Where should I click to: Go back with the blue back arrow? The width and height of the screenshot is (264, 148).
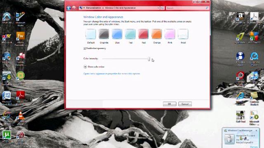click(x=68, y=8)
